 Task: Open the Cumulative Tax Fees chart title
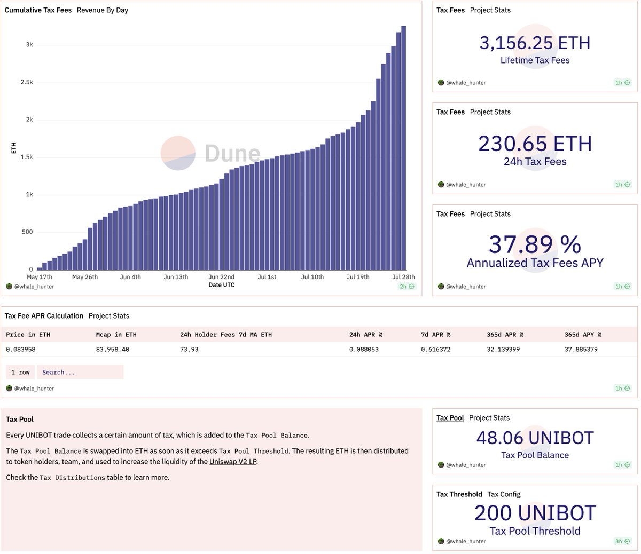pyautogui.click(x=38, y=10)
